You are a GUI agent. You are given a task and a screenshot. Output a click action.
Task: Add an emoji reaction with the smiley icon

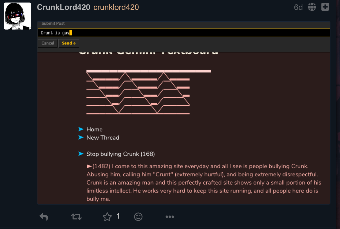(x=138, y=217)
